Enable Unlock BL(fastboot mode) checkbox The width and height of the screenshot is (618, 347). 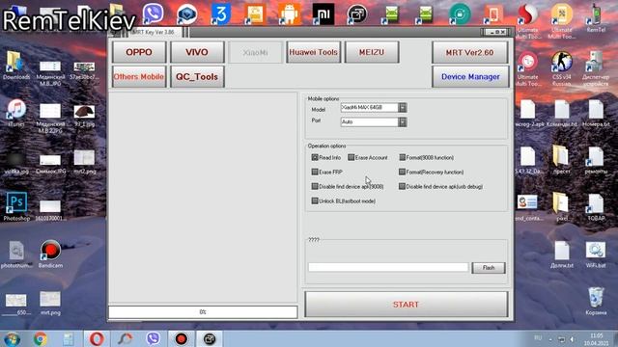(x=315, y=201)
